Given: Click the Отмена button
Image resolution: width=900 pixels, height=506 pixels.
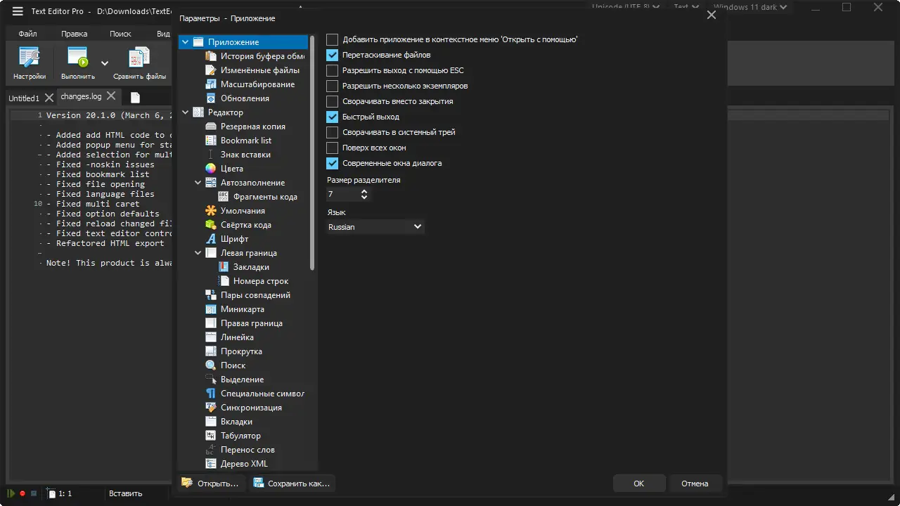Looking at the screenshot, I should tap(695, 484).
